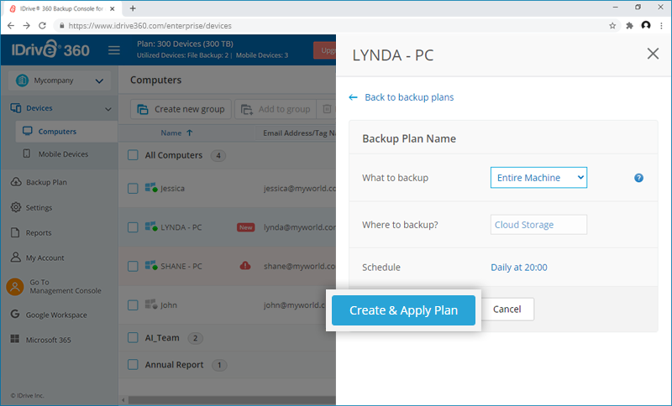Click the help question mark icon
Screen dimensions: 672x406
click(638, 178)
